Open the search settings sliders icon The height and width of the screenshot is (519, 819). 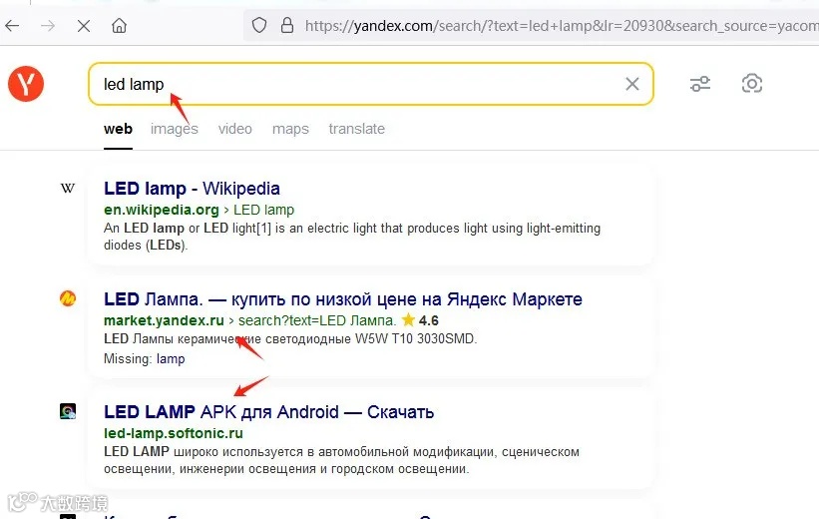coord(700,84)
